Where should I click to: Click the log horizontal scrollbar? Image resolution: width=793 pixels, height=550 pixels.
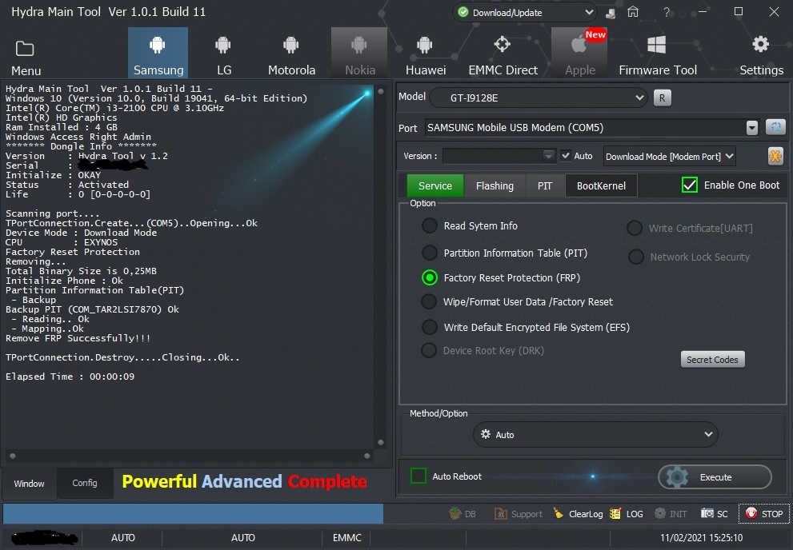coord(190,456)
